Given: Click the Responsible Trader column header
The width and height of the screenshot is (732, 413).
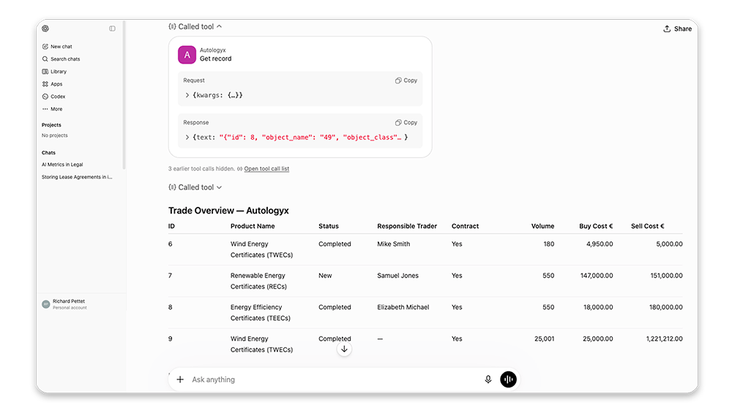Looking at the screenshot, I should point(407,226).
